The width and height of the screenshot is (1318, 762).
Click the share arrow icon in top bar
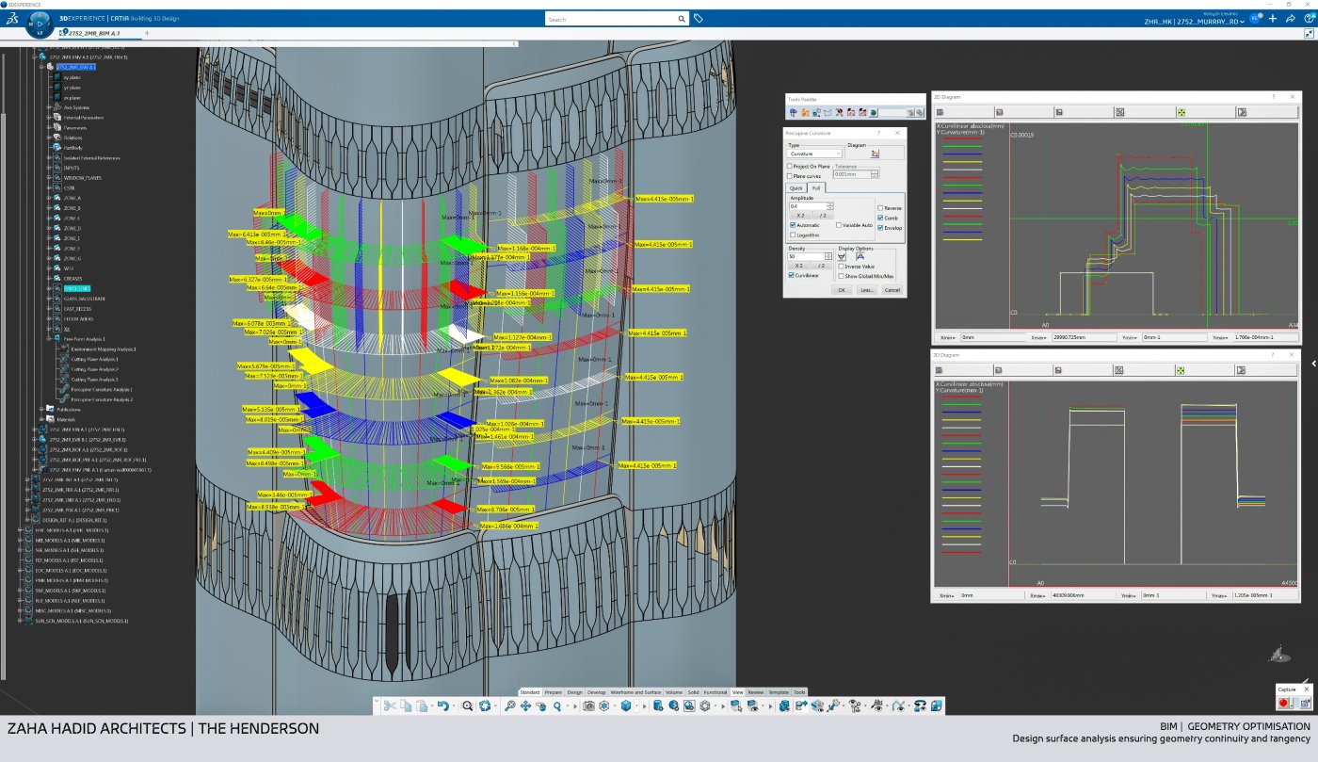click(x=1289, y=19)
